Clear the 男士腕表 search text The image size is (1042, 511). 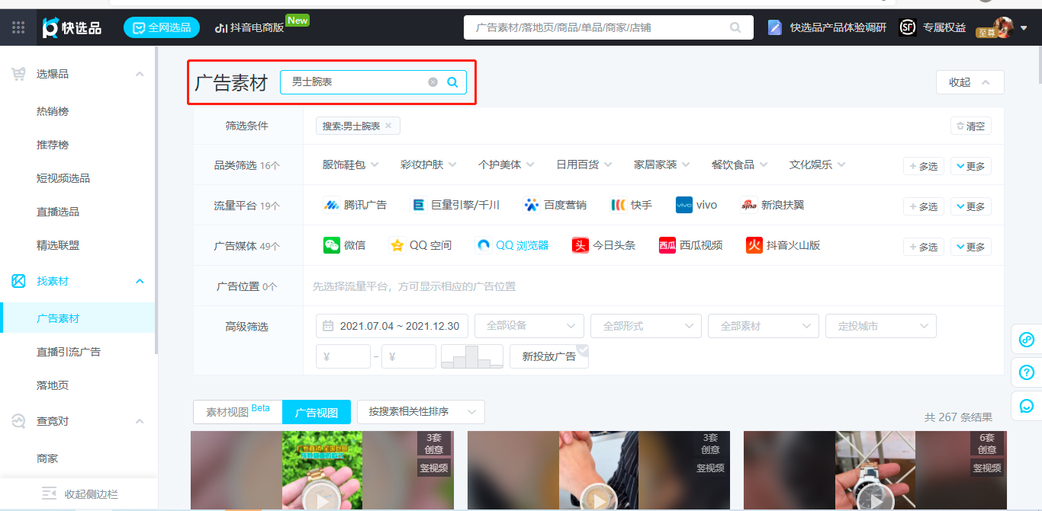point(433,82)
